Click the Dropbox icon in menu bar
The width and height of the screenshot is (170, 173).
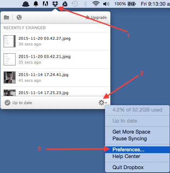point(55,4)
